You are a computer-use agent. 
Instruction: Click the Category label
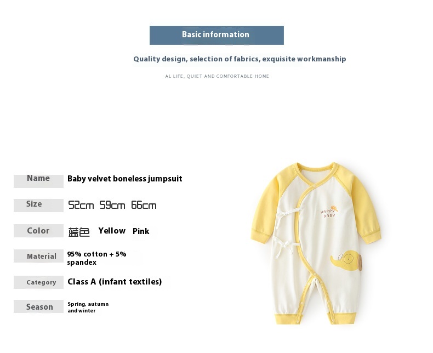(x=42, y=282)
